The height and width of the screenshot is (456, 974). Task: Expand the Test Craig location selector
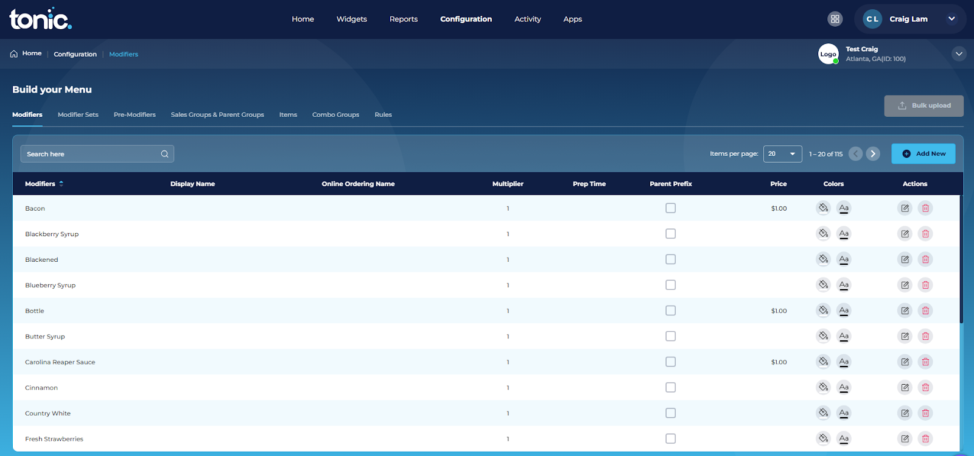959,54
